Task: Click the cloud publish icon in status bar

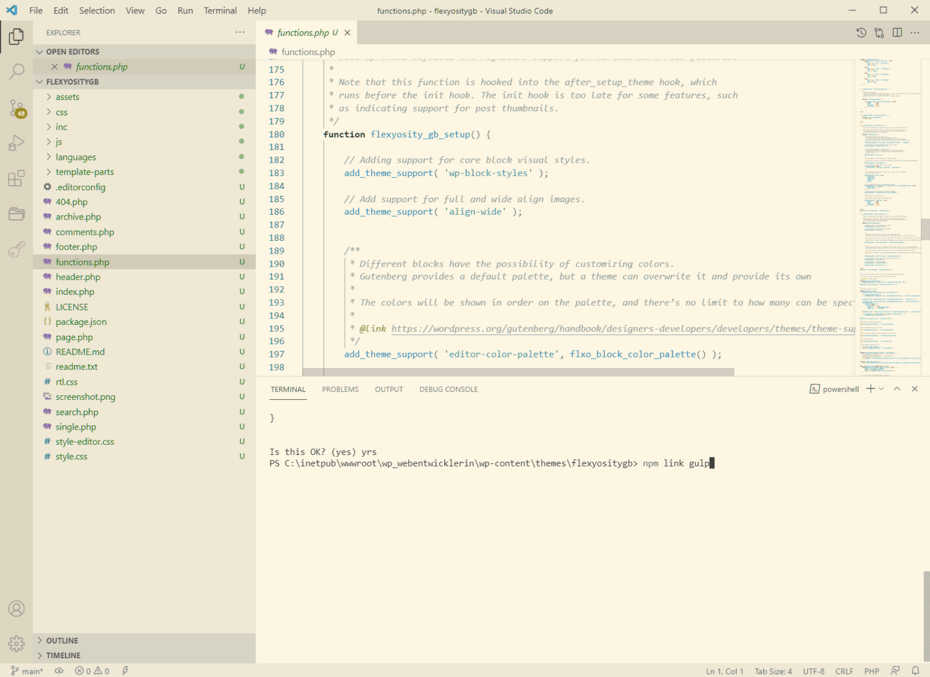Action: (x=59, y=671)
